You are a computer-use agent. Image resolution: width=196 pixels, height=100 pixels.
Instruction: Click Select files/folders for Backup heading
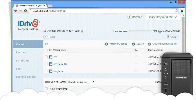tap(63, 31)
